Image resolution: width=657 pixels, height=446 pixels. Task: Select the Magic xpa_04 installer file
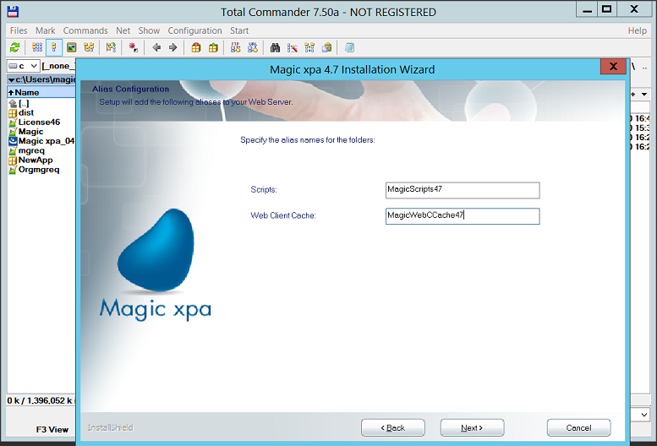[41, 141]
